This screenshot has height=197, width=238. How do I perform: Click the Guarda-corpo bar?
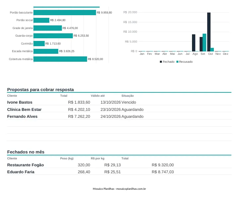[x=53, y=36]
